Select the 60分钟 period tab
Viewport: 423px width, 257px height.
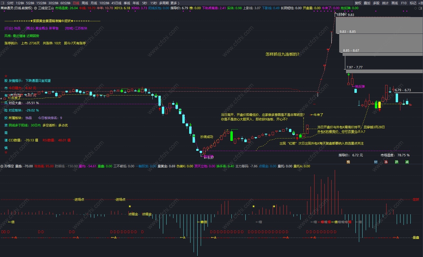point(65,3)
